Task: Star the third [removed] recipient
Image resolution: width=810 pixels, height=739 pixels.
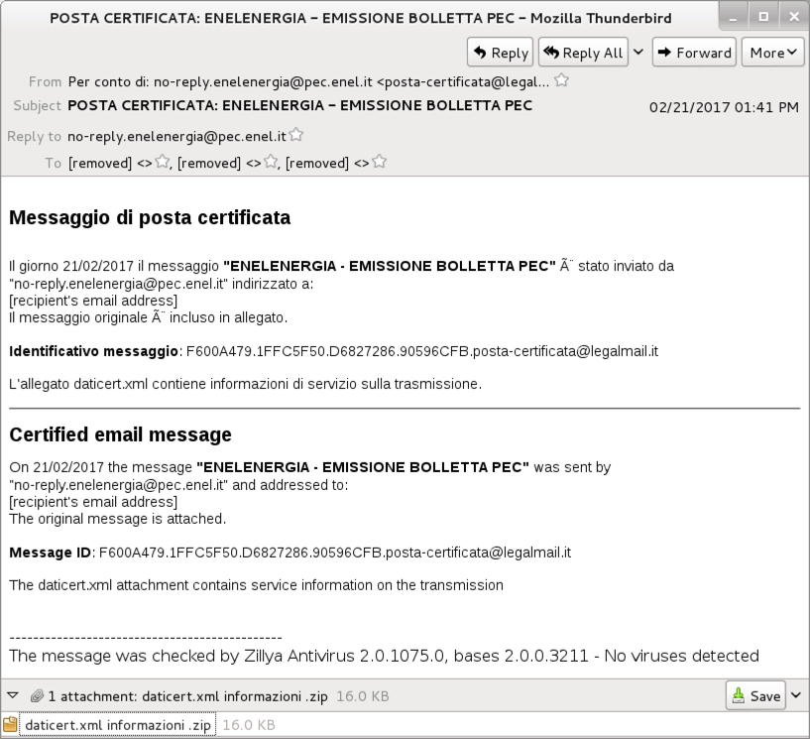Action: [x=379, y=162]
